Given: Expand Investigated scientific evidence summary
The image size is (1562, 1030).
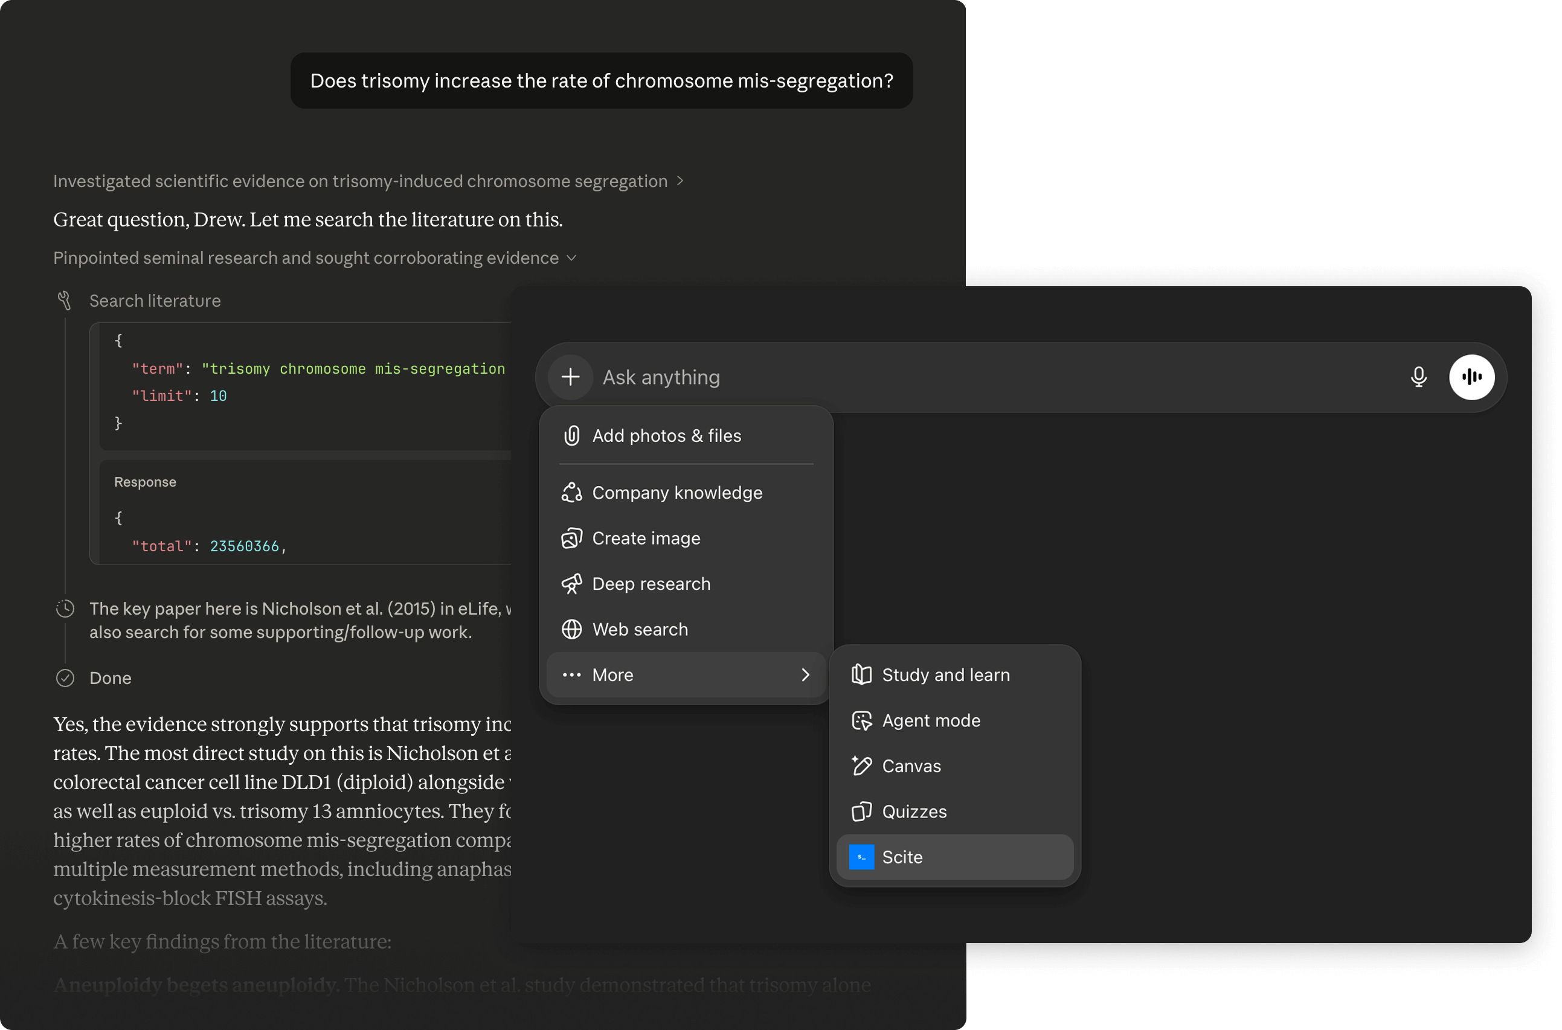Looking at the screenshot, I should point(680,181).
